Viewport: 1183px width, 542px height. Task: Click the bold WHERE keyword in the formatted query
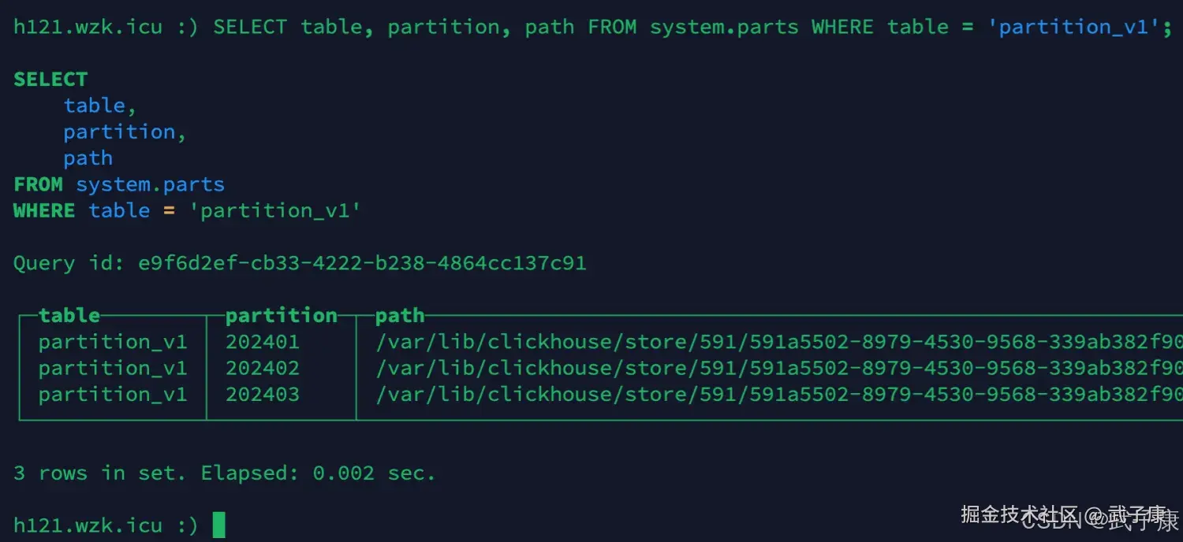pos(44,210)
